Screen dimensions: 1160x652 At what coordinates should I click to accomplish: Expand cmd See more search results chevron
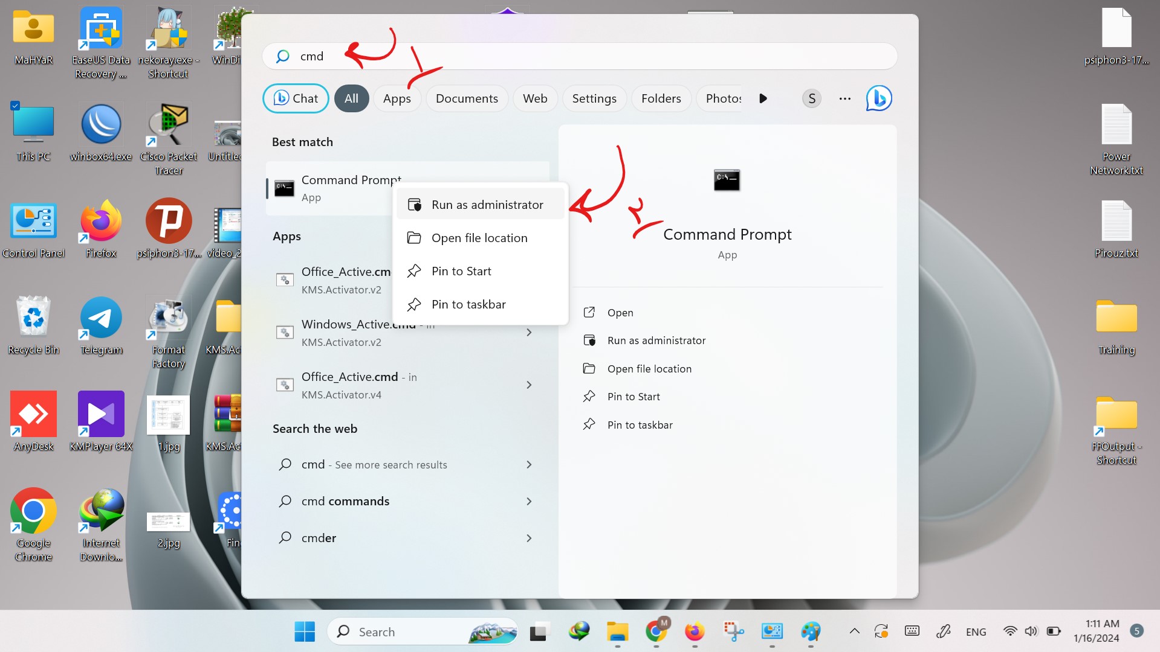529,465
